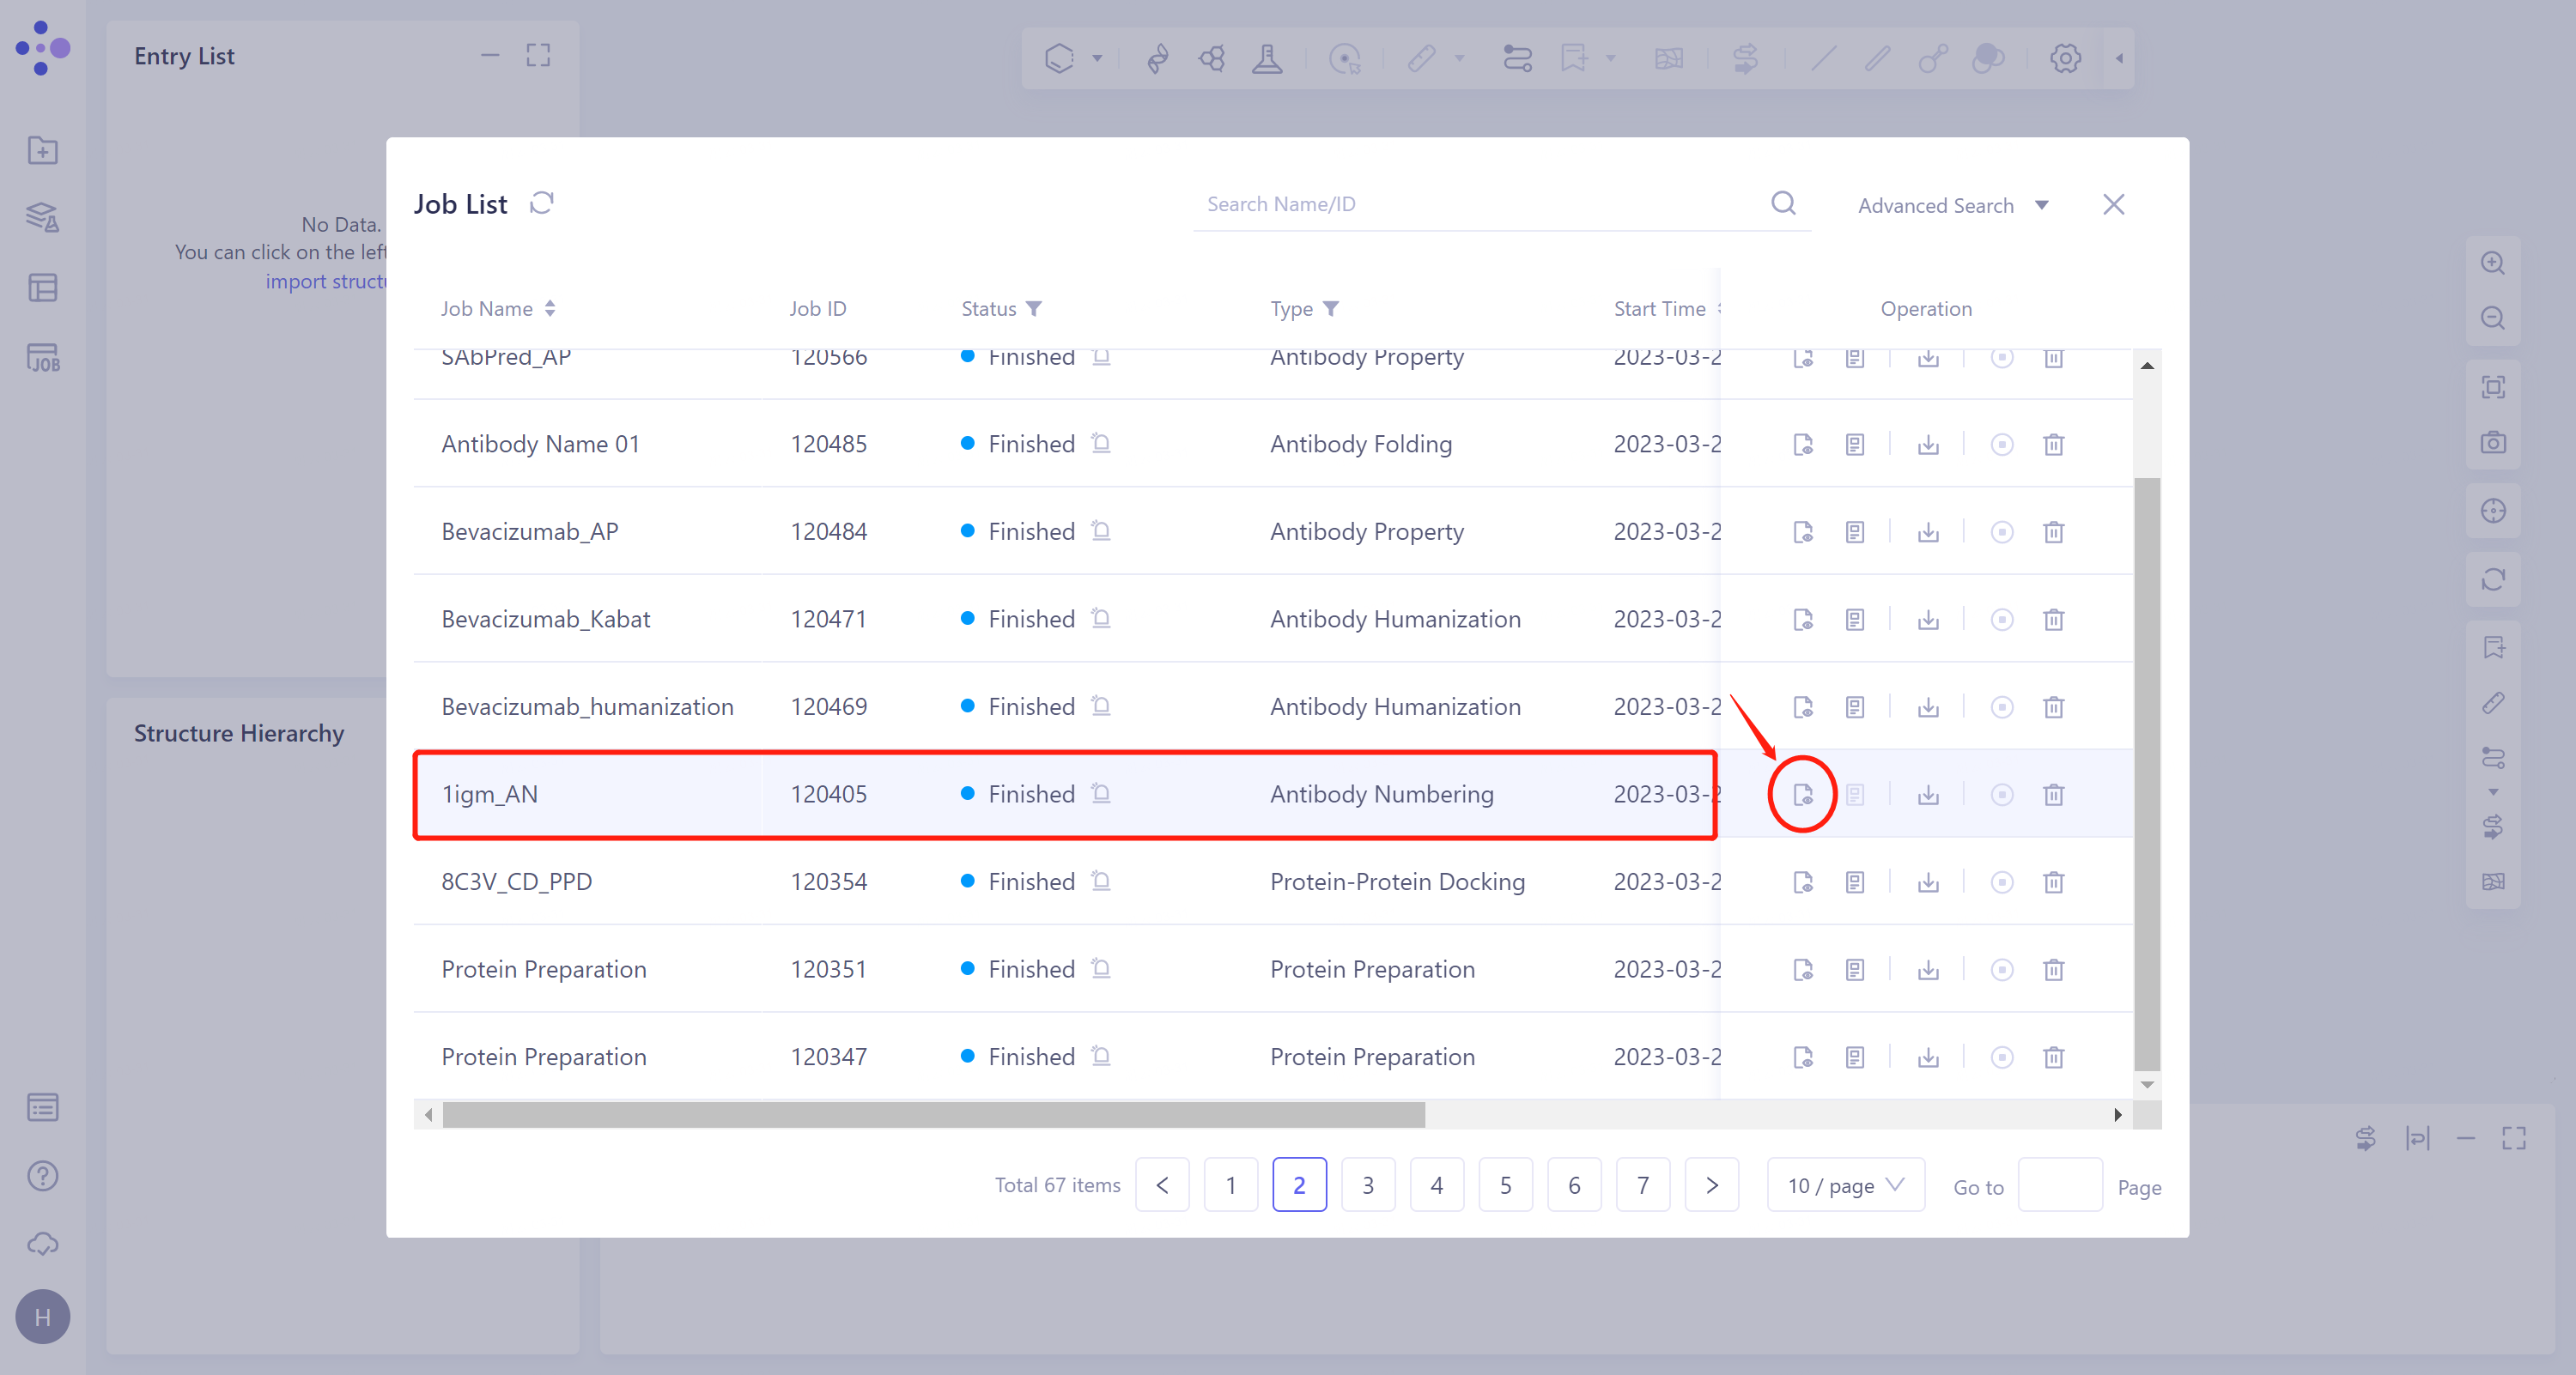Toggle notification bell for Protein Preparation 120351
The width and height of the screenshot is (2576, 1375).
[x=1101, y=969]
